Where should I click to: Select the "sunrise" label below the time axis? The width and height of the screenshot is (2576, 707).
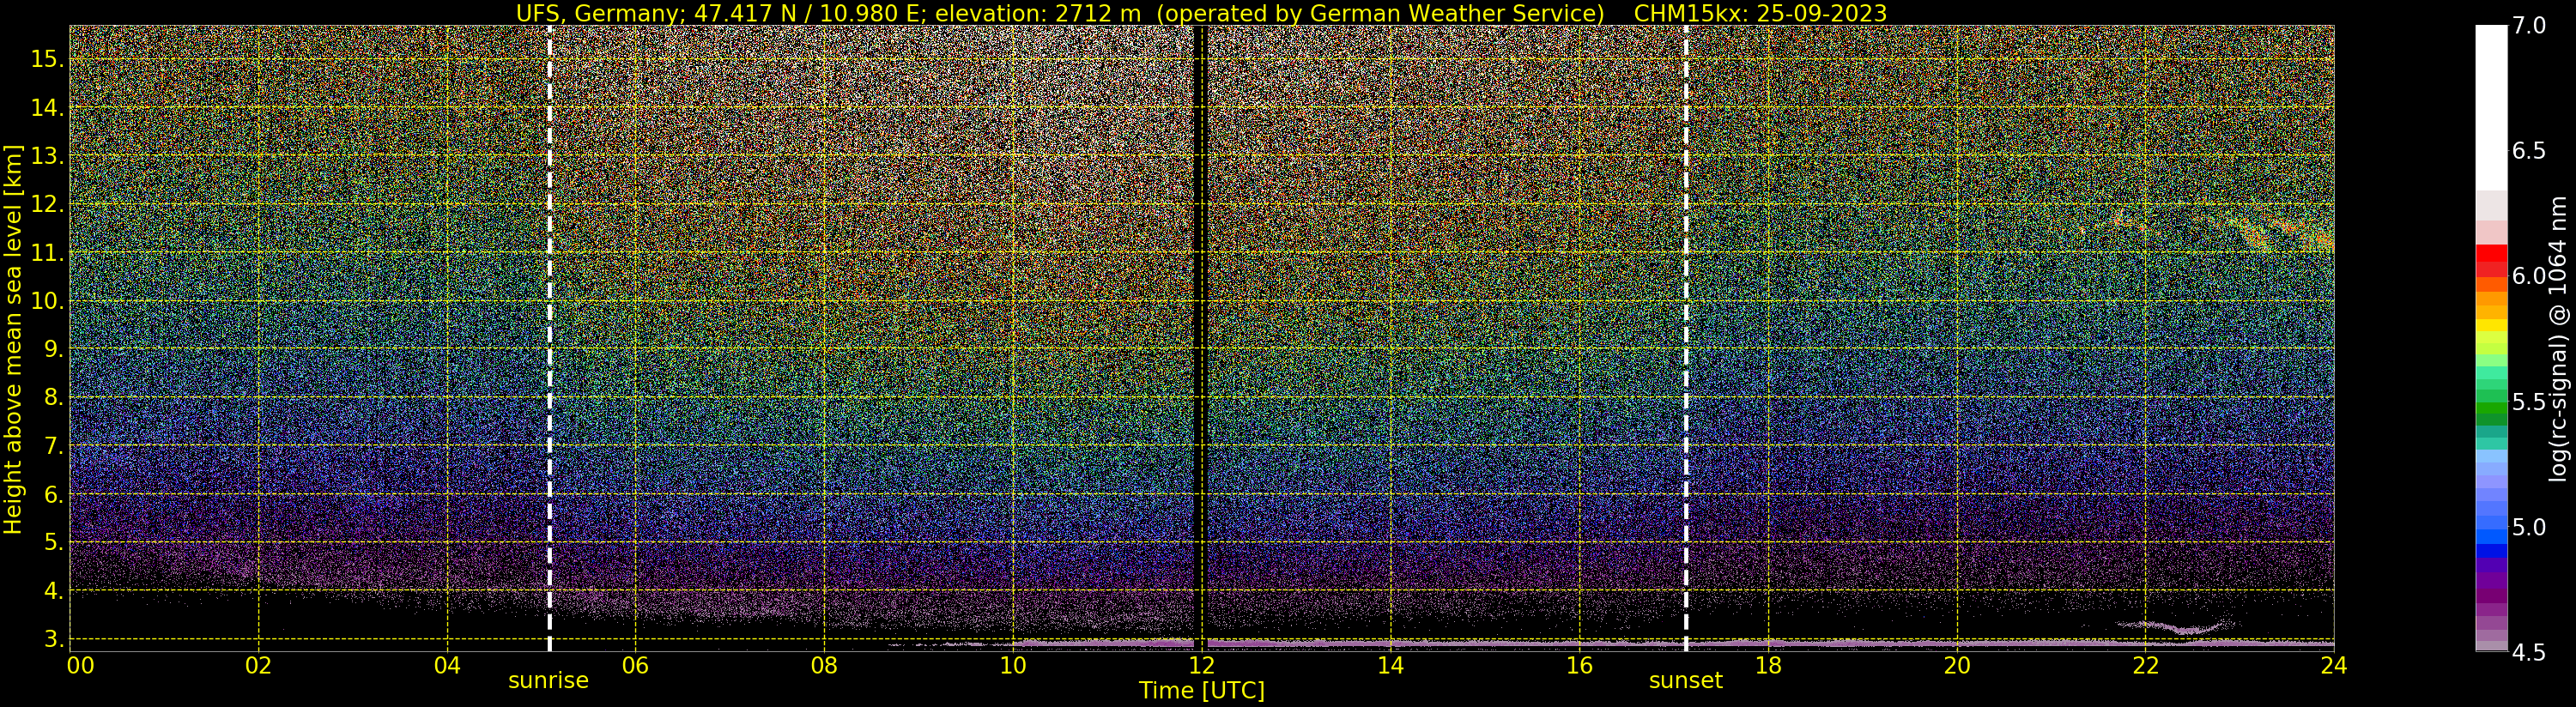point(548,681)
